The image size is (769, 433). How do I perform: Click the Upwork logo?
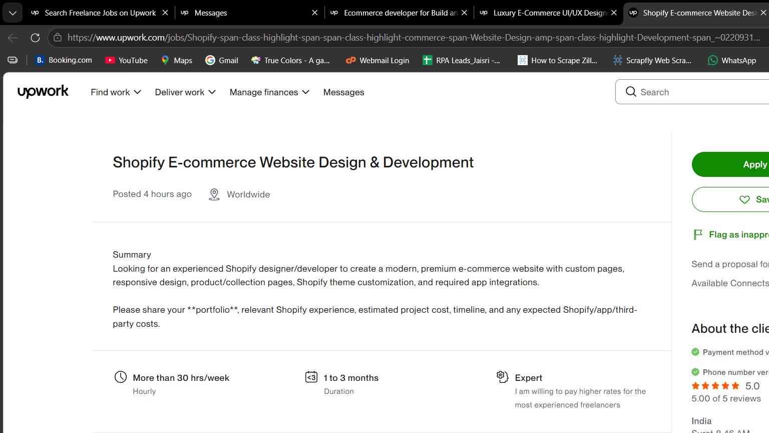43,92
